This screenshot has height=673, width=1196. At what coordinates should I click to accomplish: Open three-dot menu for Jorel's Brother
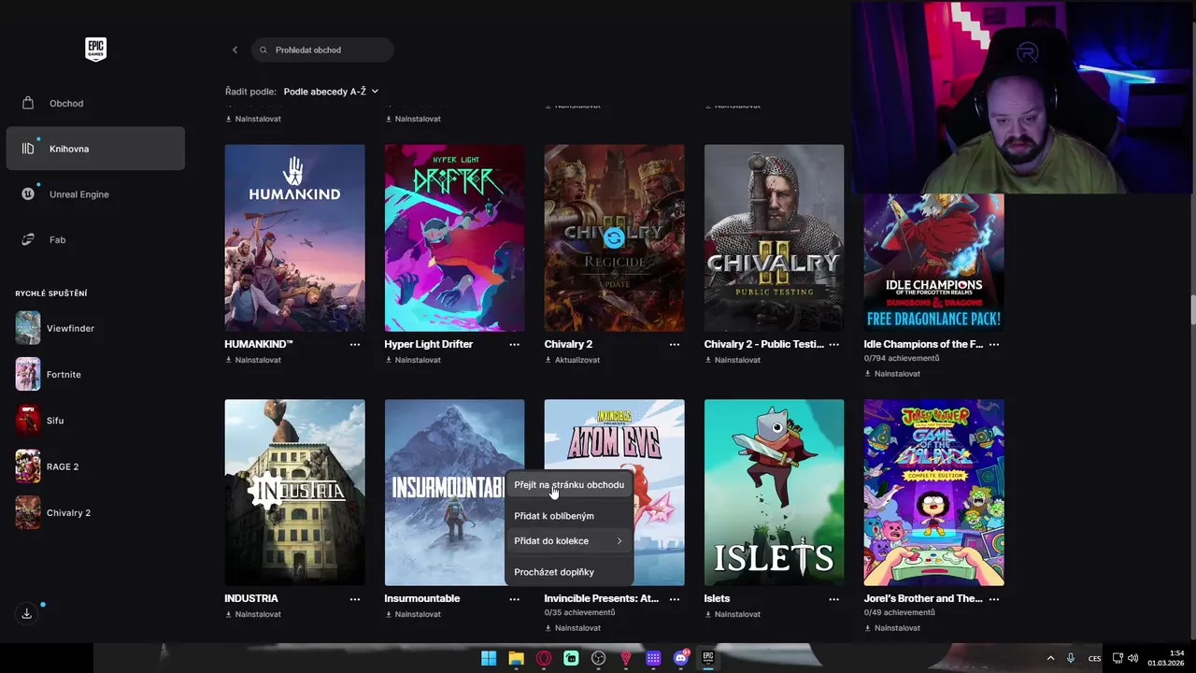(x=994, y=599)
